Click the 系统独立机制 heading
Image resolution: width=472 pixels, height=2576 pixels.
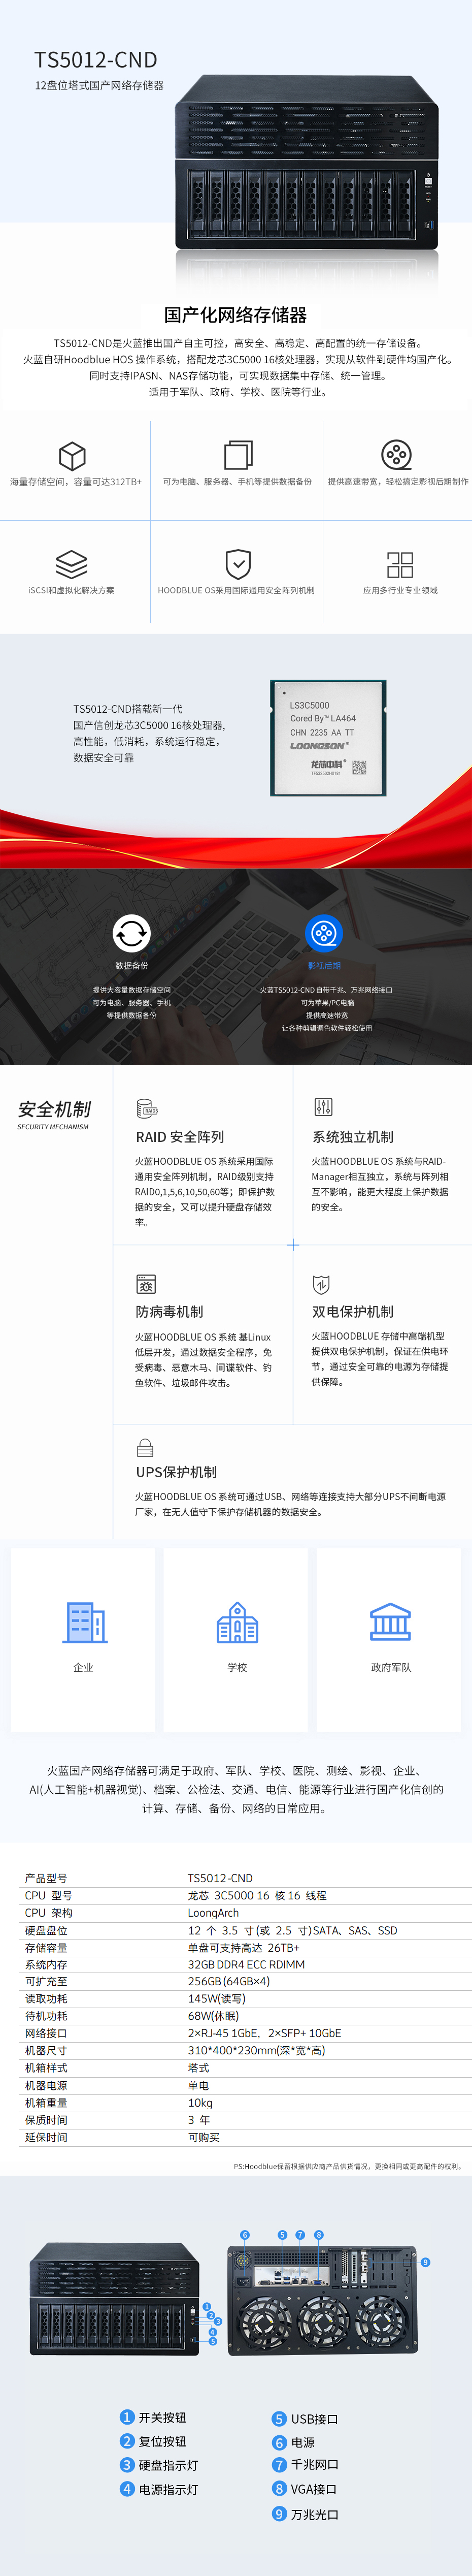353,1137
